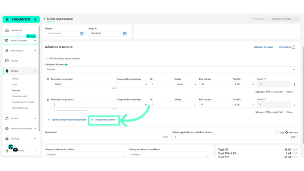Open TVA 8.1% dropdown in second row

pyautogui.click(x=244, y=105)
